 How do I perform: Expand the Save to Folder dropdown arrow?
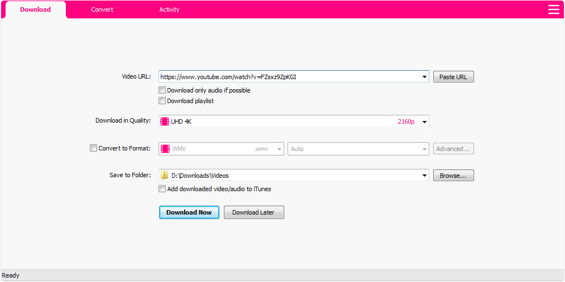coord(424,176)
